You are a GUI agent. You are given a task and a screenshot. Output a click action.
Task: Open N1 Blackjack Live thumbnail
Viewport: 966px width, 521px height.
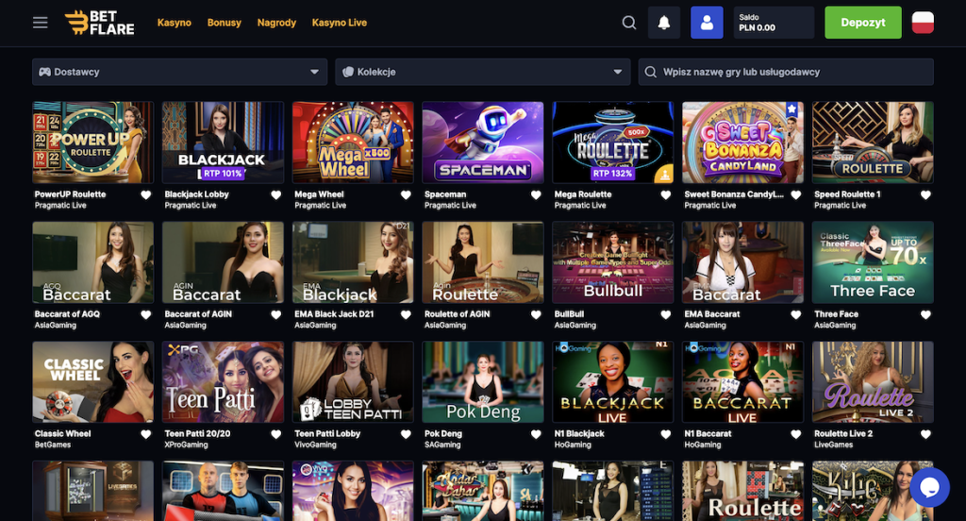tap(613, 381)
